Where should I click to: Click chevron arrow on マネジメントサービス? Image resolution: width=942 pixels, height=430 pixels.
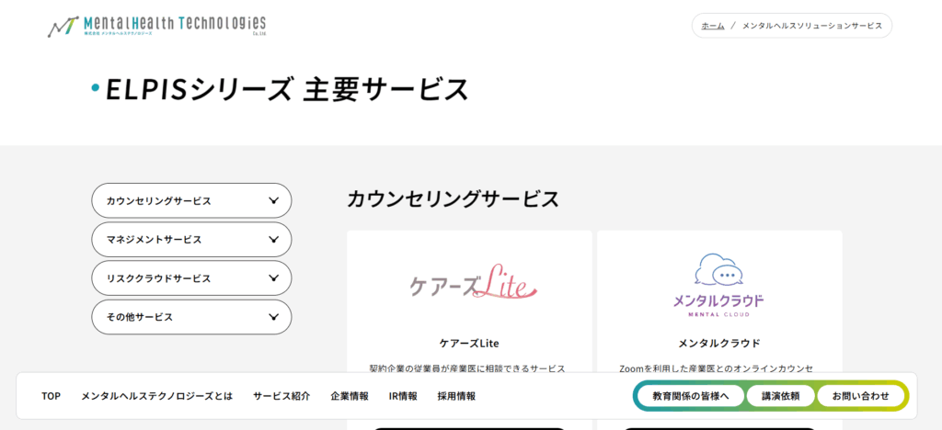pos(274,239)
